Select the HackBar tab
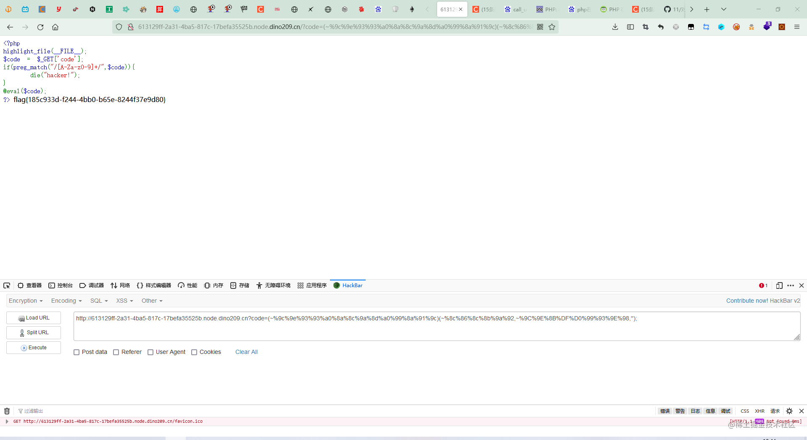The image size is (807, 440). click(x=348, y=285)
